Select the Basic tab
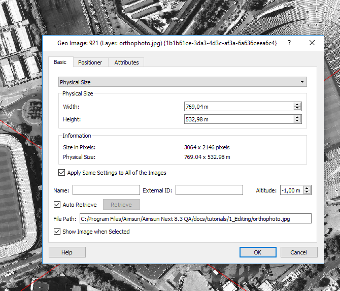340x291 pixels. point(60,62)
